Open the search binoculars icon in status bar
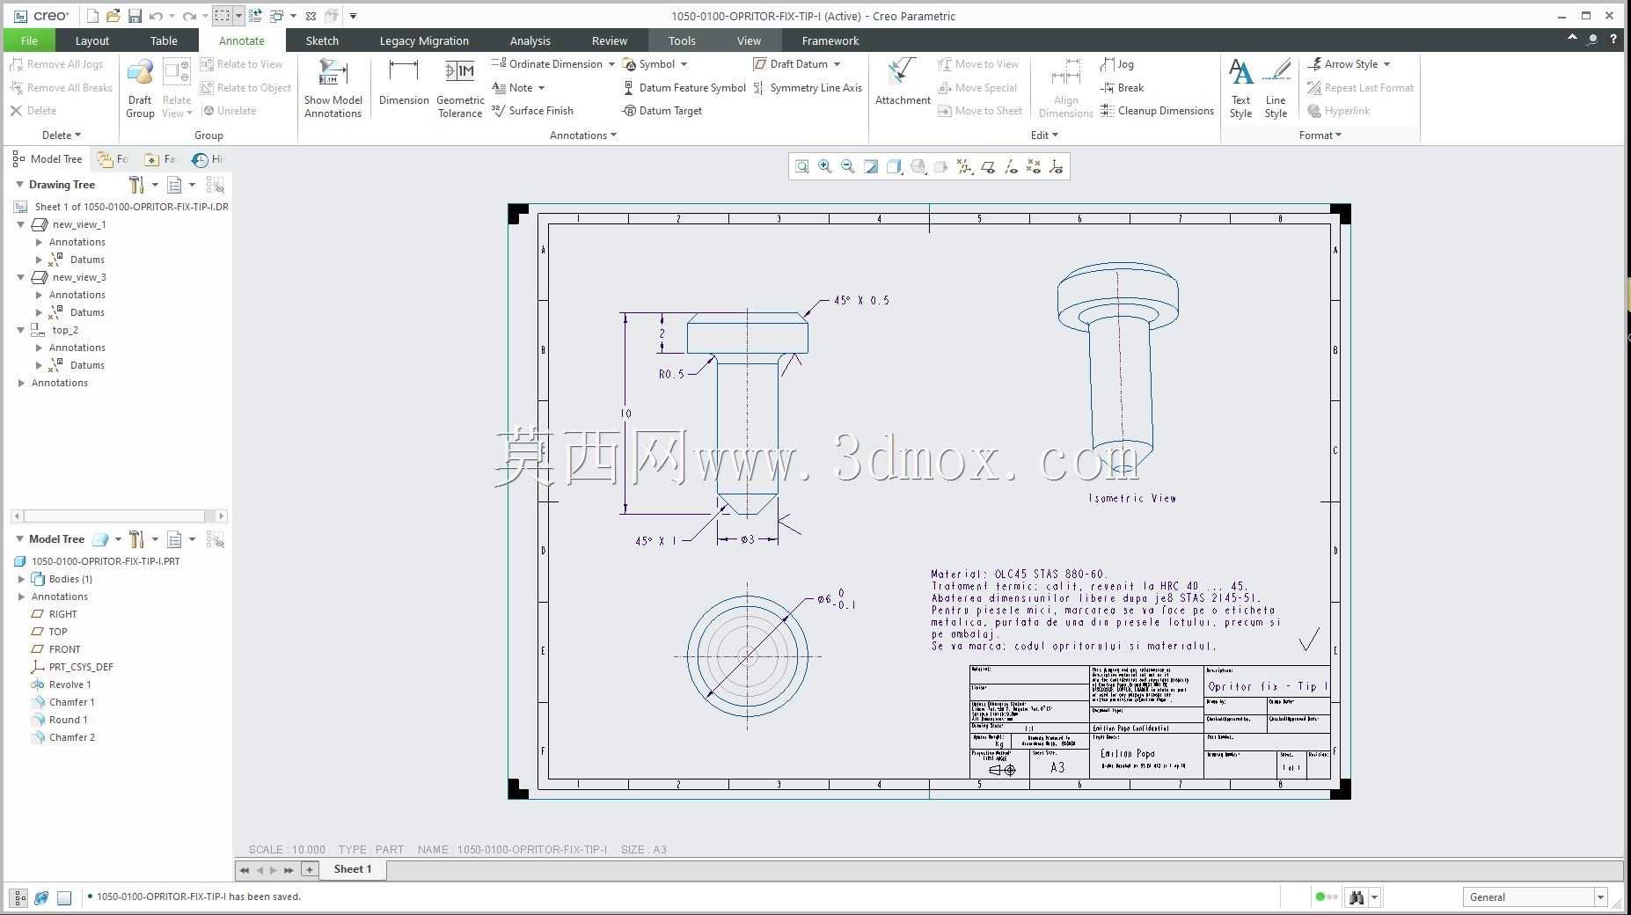The image size is (1631, 915). pos(1357,897)
